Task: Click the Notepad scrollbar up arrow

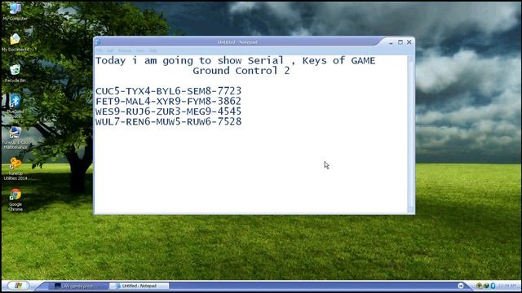Action: 410,59
